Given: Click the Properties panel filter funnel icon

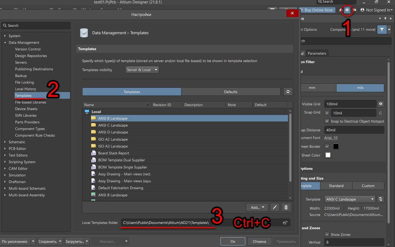Looking at the screenshot, I should tap(382, 29).
